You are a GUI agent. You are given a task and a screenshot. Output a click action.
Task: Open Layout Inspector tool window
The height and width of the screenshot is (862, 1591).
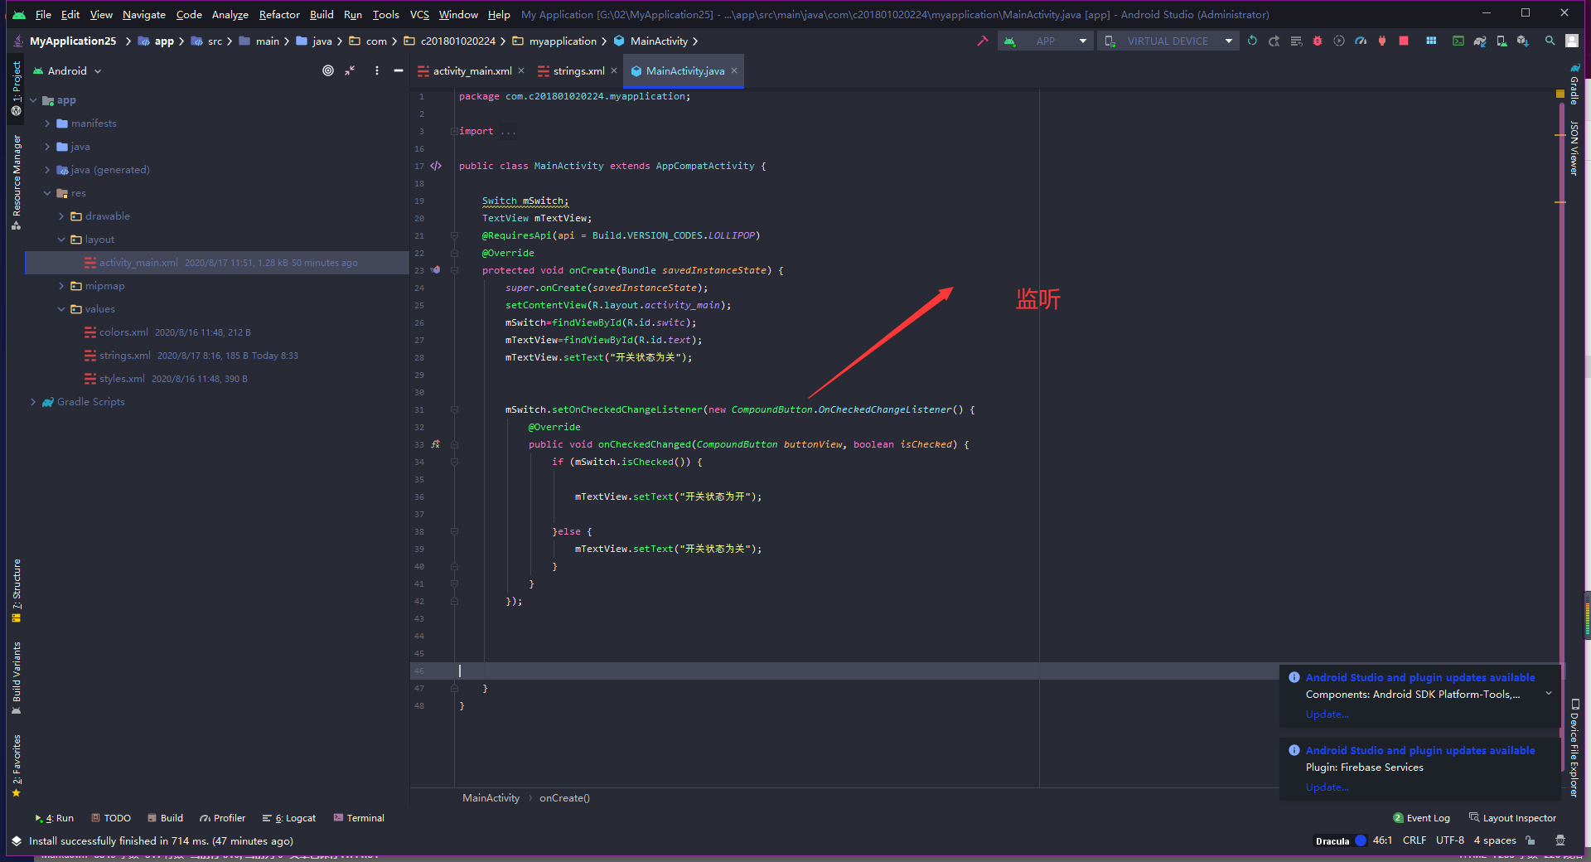[x=1512, y=818]
